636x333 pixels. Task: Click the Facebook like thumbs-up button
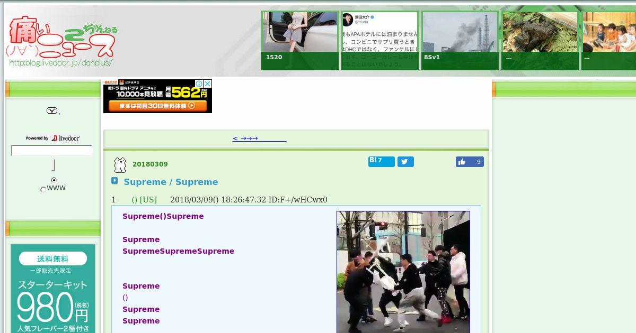pos(470,162)
